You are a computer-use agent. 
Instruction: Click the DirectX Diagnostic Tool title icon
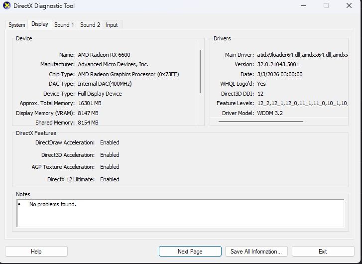pyautogui.click(x=7, y=5)
